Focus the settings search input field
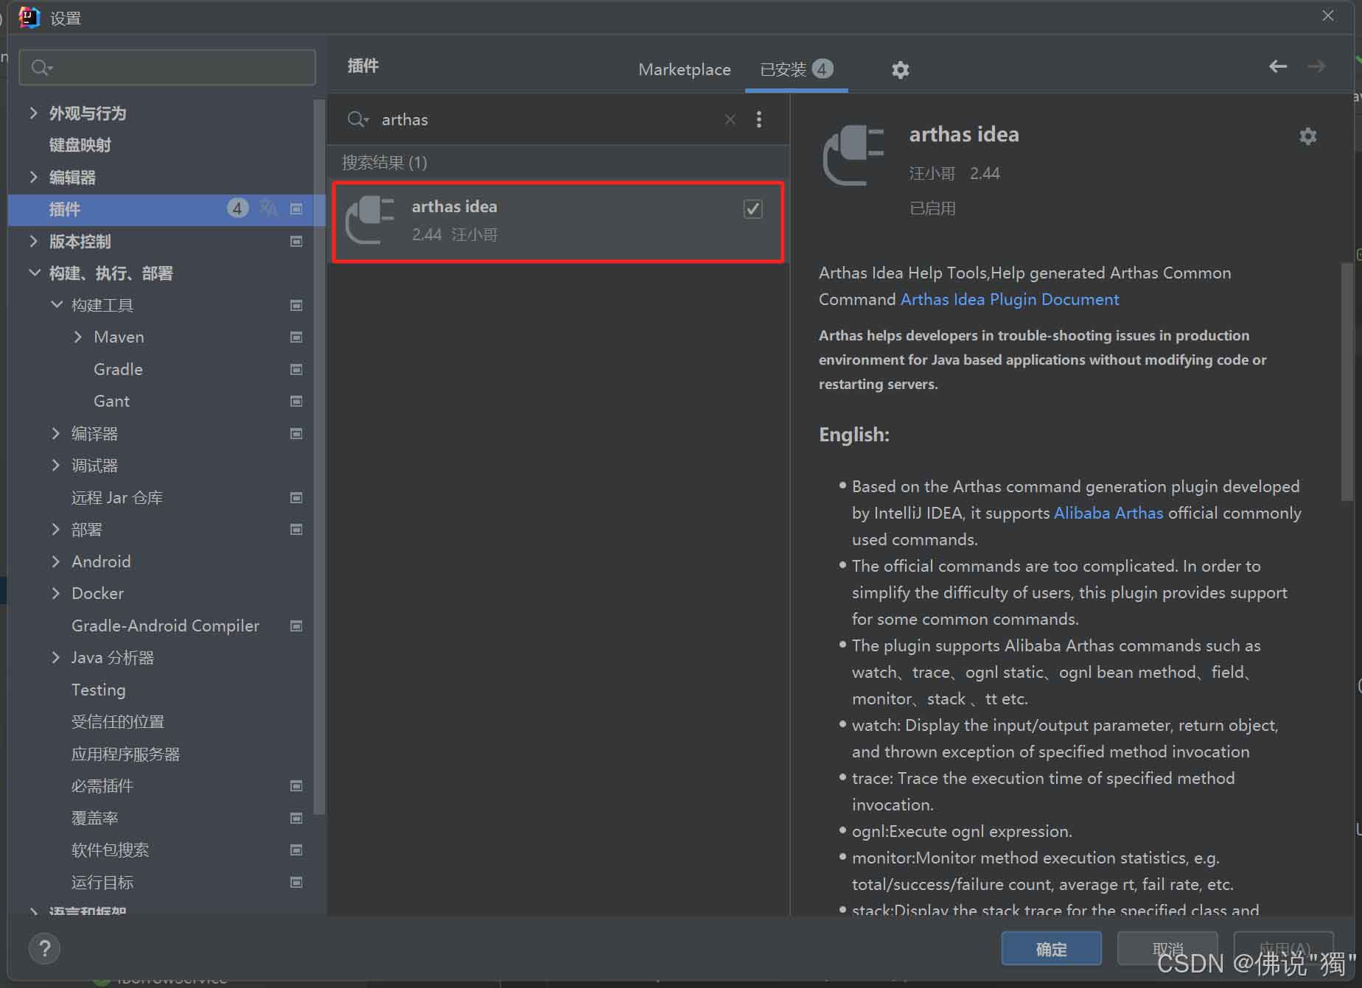This screenshot has width=1362, height=988. click(167, 68)
